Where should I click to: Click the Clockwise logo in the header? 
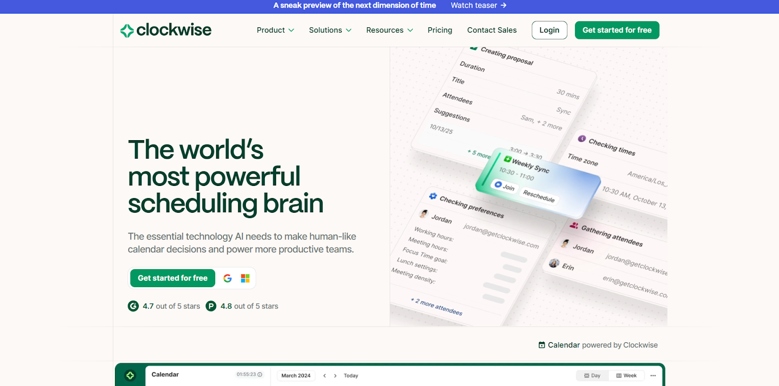pyautogui.click(x=166, y=30)
